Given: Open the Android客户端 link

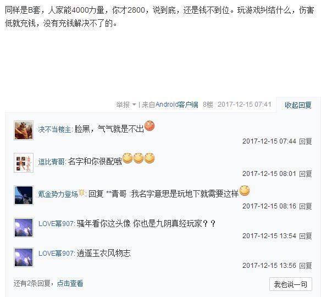Looking at the screenshot, I should (x=176, y=105).
